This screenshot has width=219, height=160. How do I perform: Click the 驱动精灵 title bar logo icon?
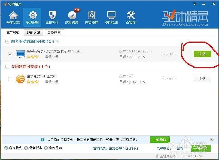click(5, 4)
